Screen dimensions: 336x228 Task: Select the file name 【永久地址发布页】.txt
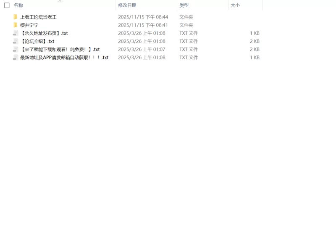click(44, 33)
